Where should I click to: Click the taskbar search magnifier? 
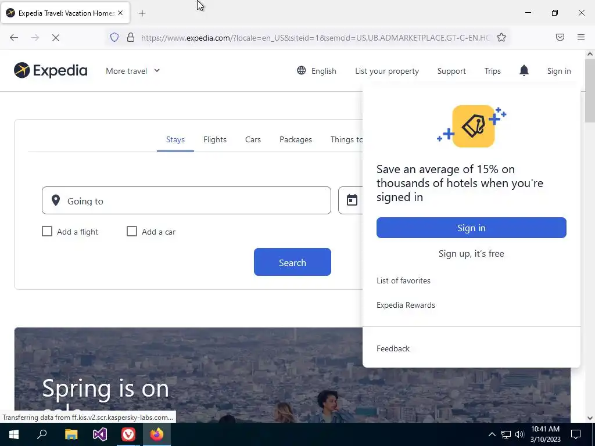click(42, 434)
